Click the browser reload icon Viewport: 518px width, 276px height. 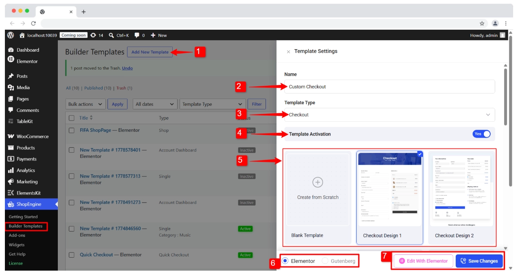(33, 24)
